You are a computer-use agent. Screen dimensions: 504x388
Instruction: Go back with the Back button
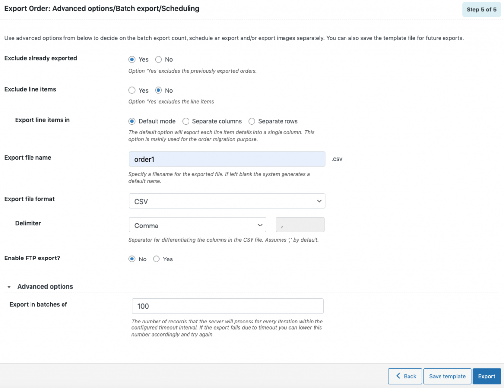coord(405,376)
